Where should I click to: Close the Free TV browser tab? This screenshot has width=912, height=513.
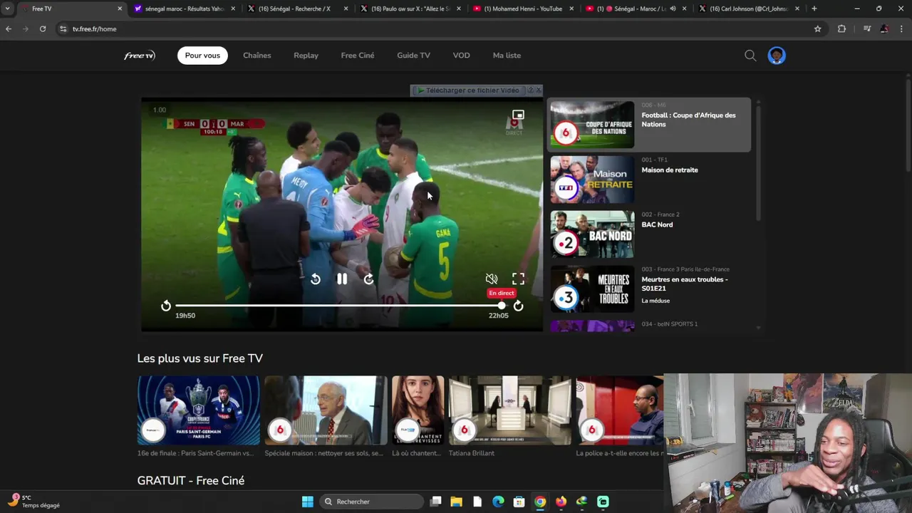(120, 9)
